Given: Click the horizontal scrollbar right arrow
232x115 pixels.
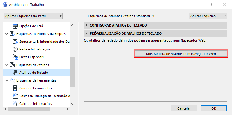Looking at the screenshot, I should click(x=67, y=109).
